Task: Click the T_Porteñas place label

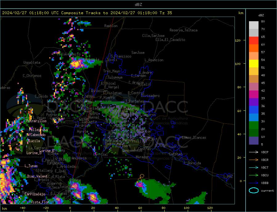Action: click(134, 101)
